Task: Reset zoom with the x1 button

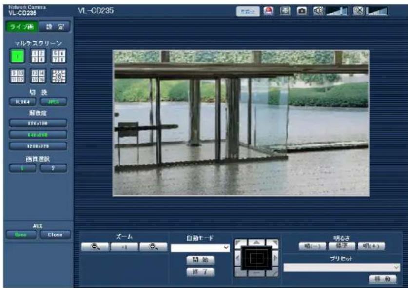Action: (124, 247)
